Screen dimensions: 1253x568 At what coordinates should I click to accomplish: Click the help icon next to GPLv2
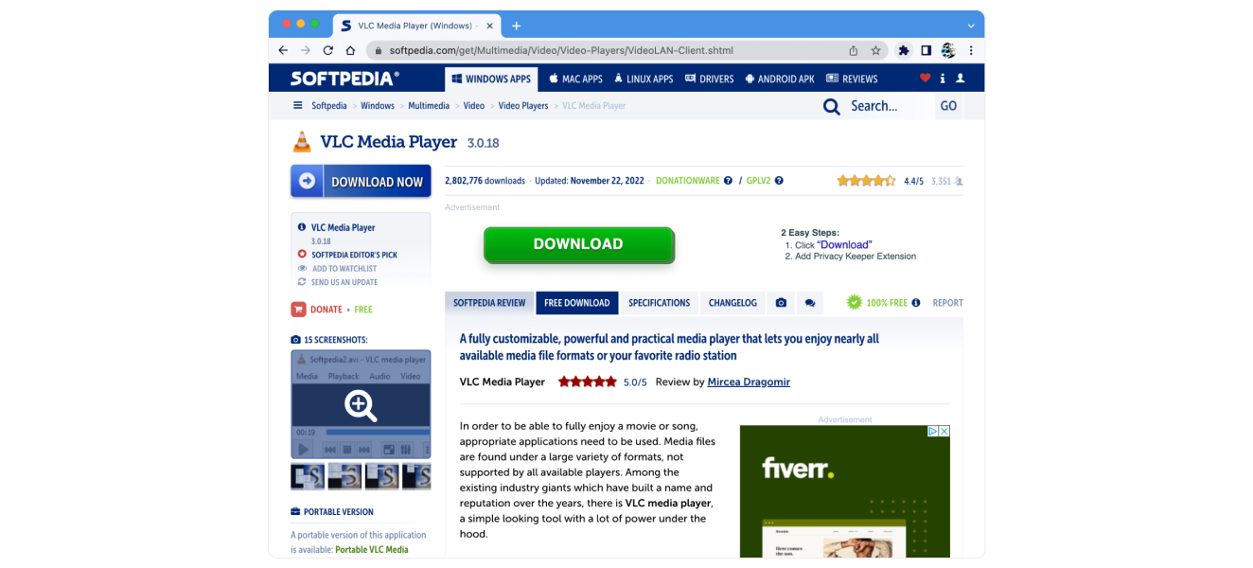coord(779,181)
